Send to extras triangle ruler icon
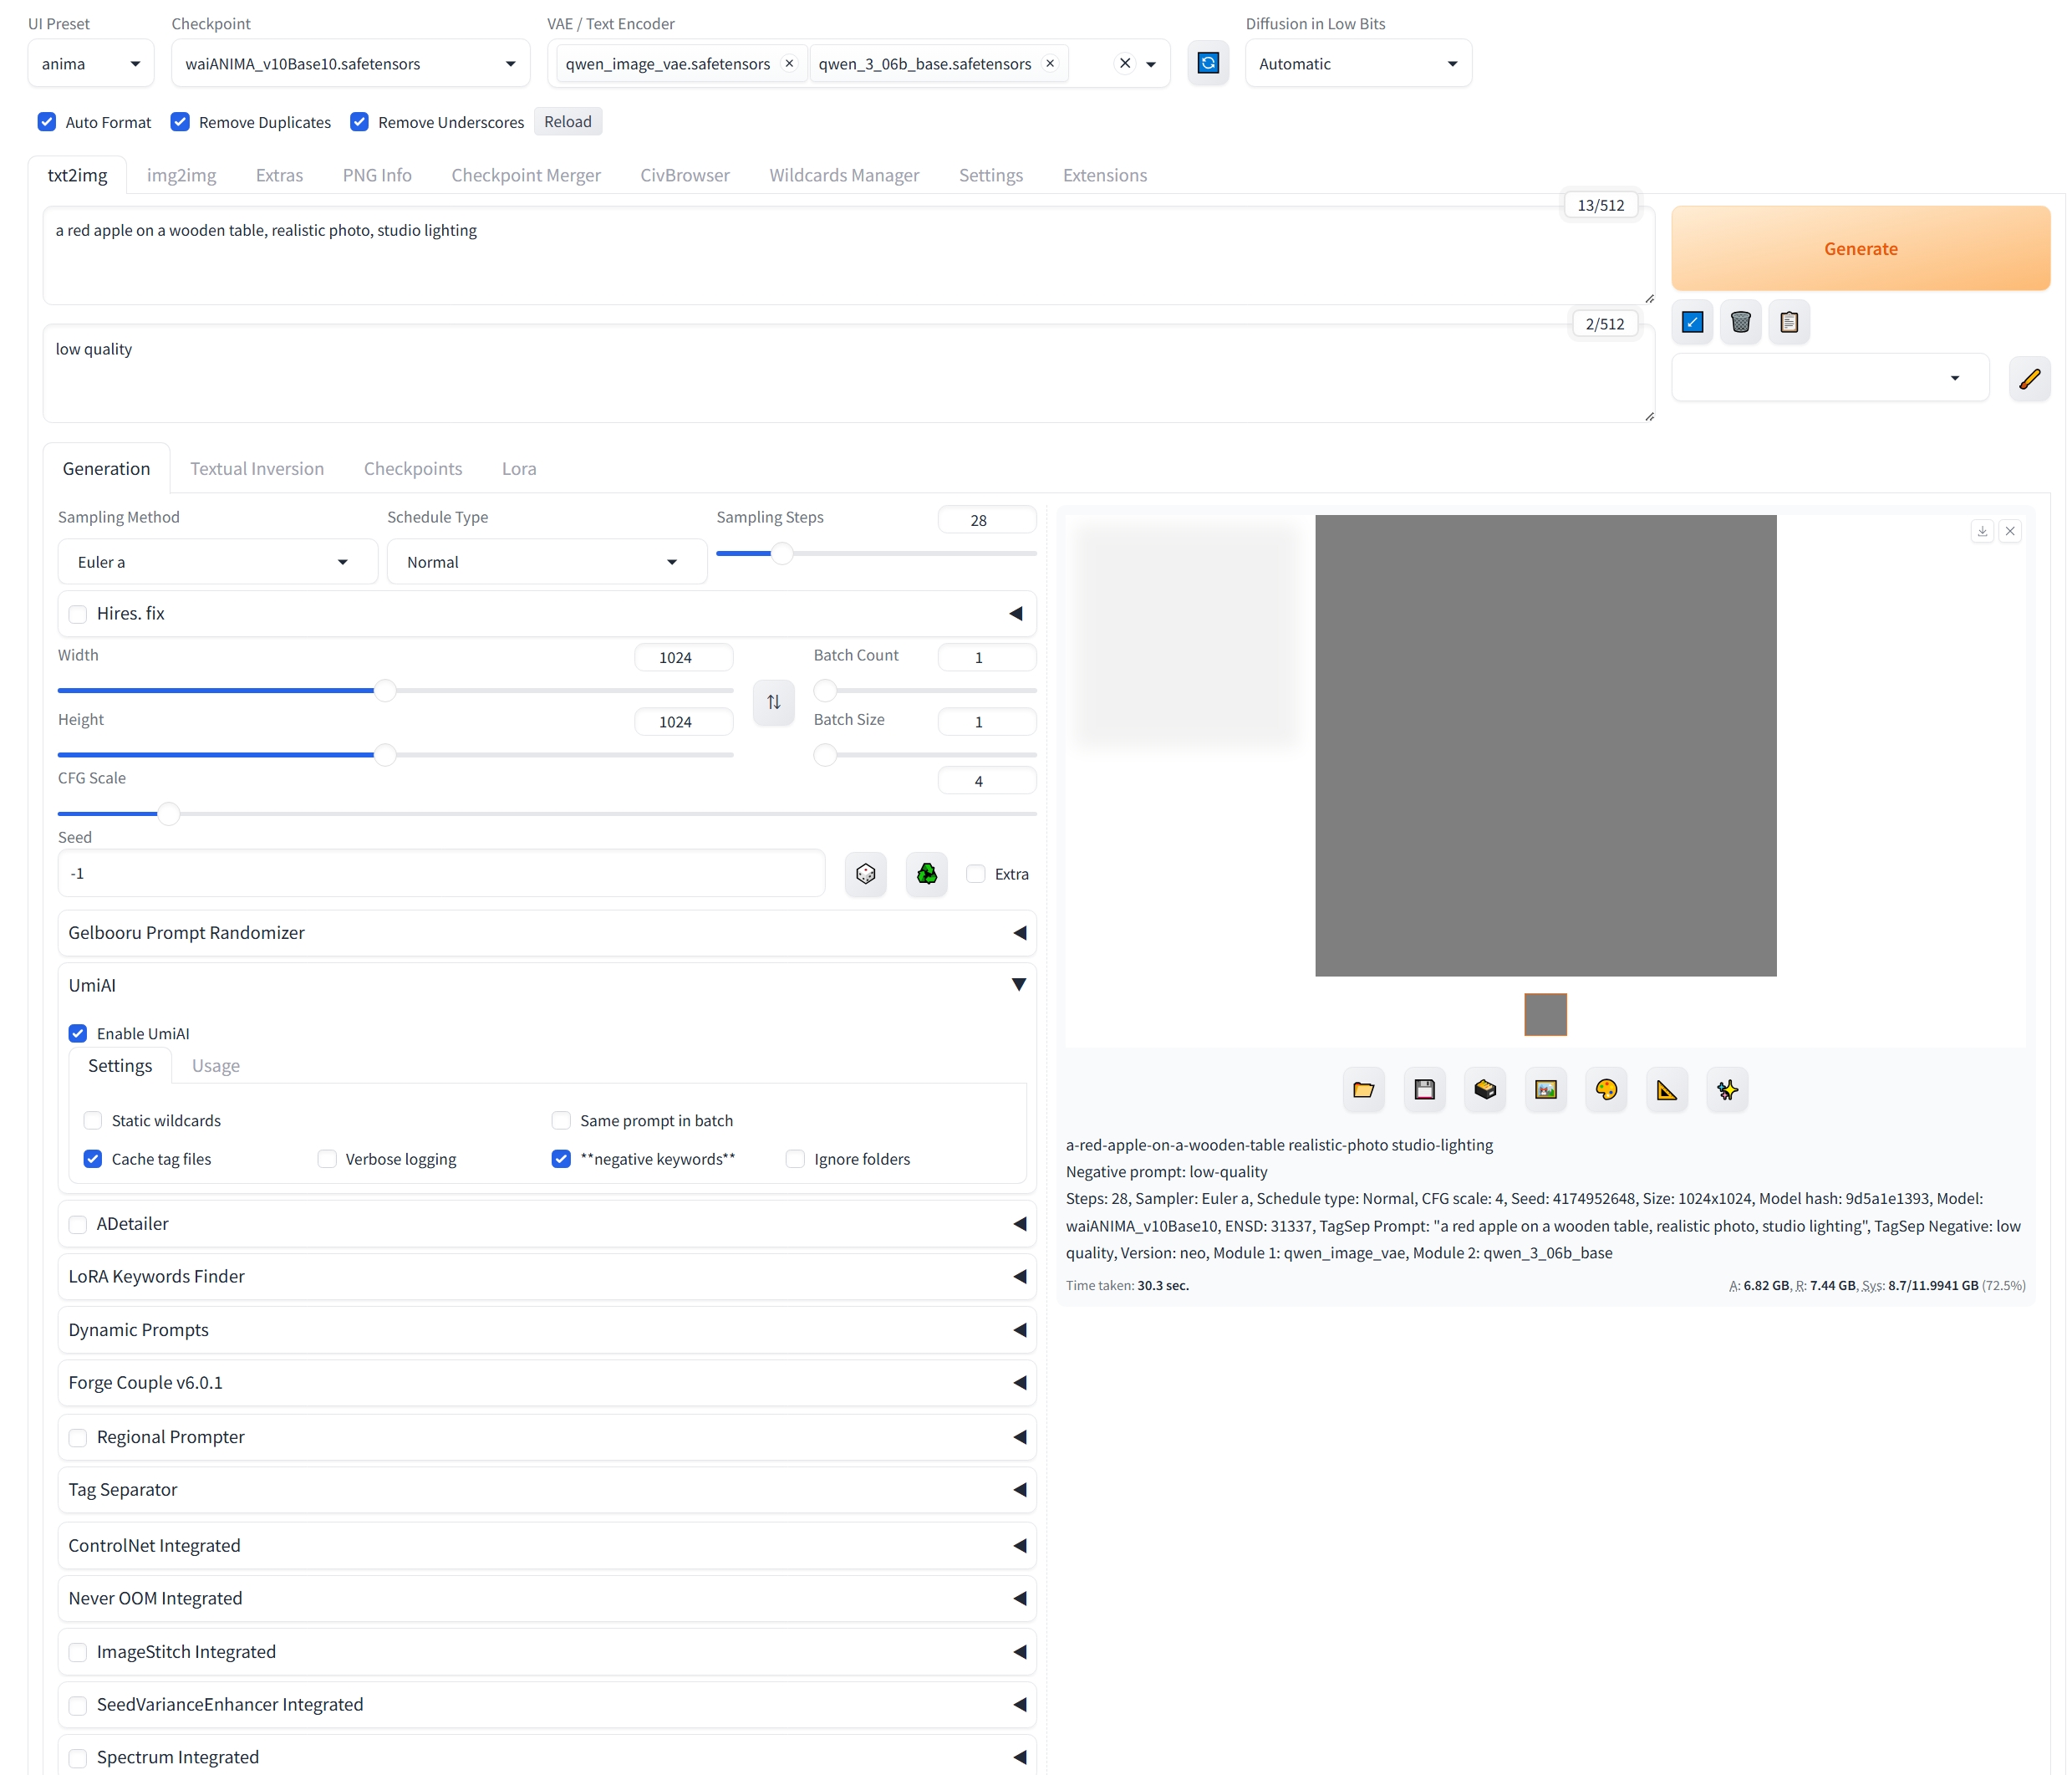This screenshot has width=2072, height=1775. [x=1667, y=1089]
